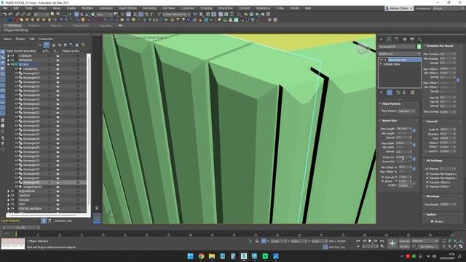This screenshot has width=466, height=262.
Task: Expand the PISCINA layer
Action: pyautogui.click(x=8, y=200)
